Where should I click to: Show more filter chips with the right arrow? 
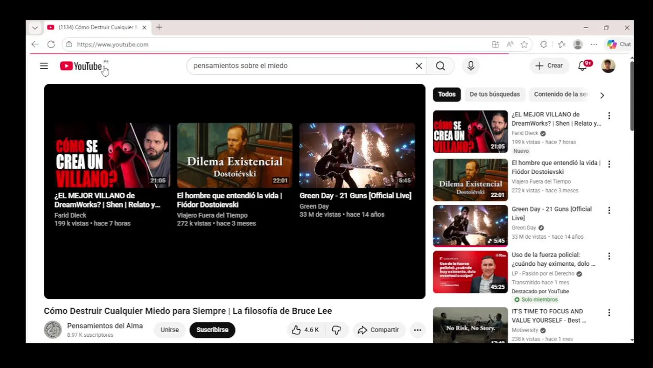coord(602,95)
